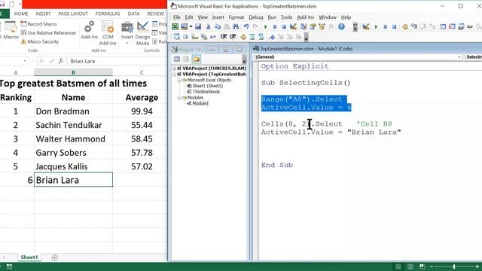The width and height of the screenshot is (482, 271).
Task: Run Sub with standard toolbar green arrow
Action: click(266, 27)
